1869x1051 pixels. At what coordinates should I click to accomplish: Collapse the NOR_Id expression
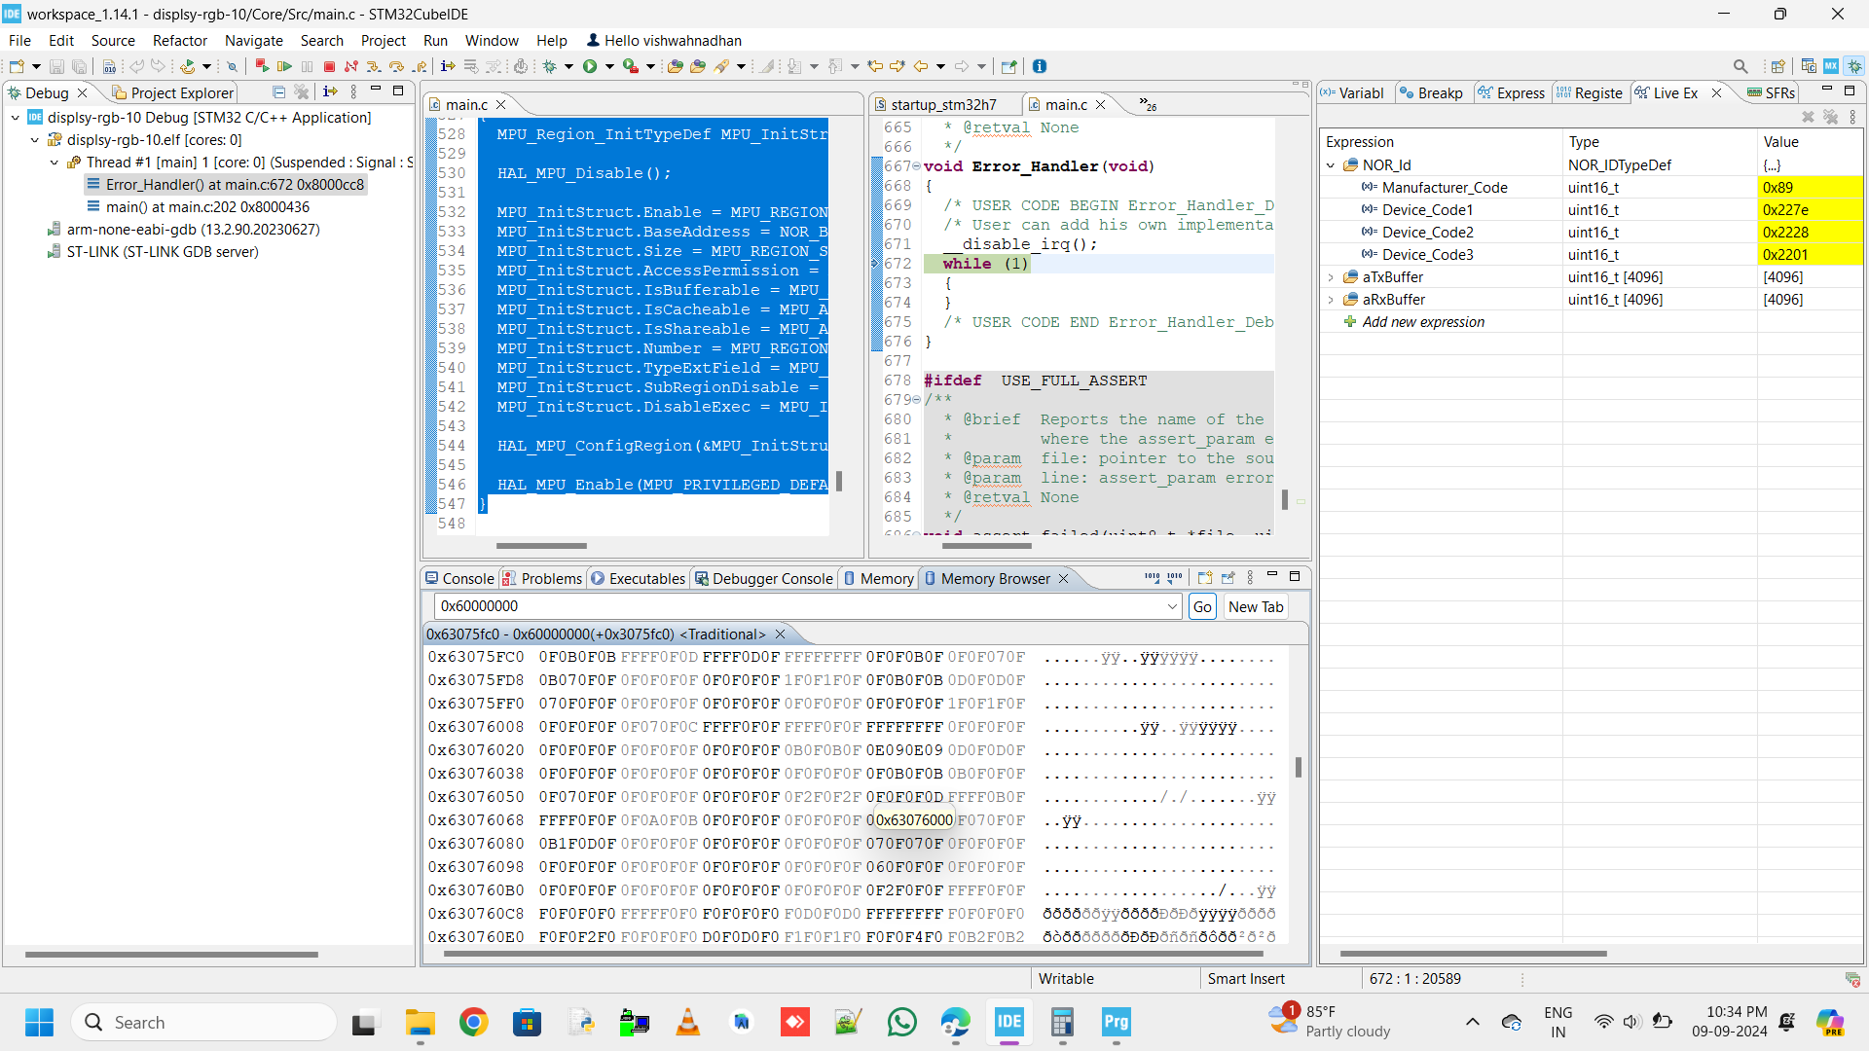(x=1331, y=165)
